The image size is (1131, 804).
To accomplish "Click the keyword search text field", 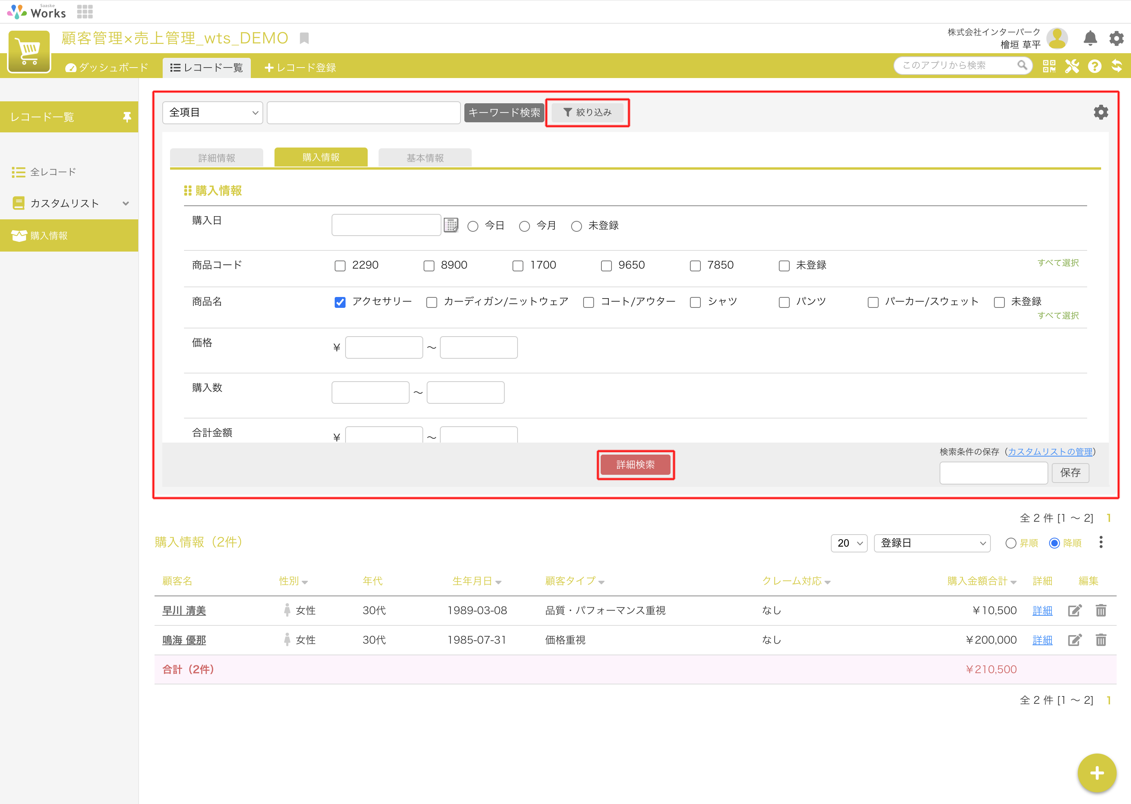I will pos(363,112).
